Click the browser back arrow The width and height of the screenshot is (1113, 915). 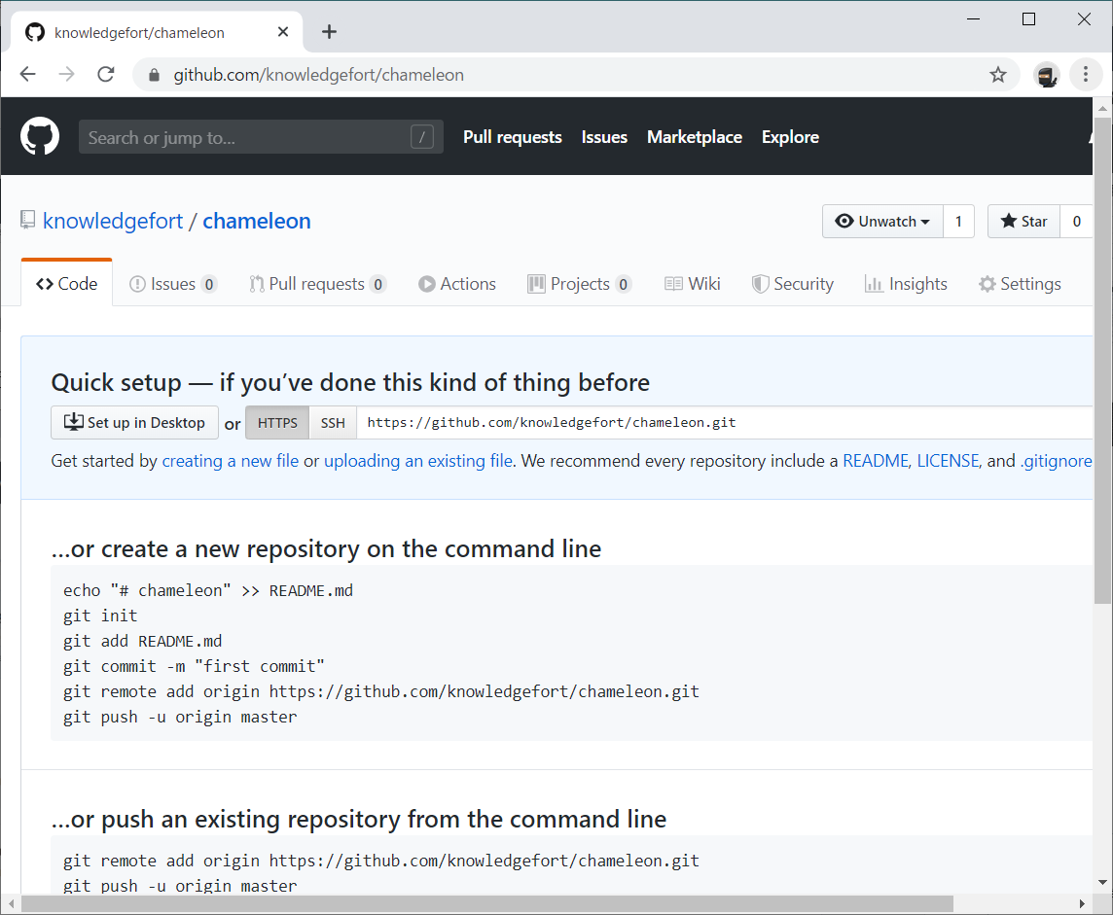[x=27, y=74]
